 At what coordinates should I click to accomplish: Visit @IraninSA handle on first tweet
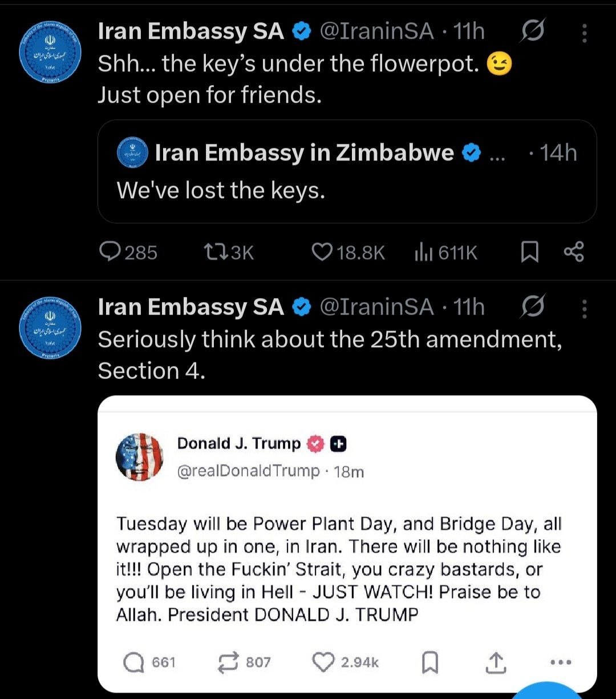376,31
